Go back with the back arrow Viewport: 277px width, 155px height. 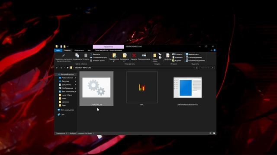click(x=57, y=68)
